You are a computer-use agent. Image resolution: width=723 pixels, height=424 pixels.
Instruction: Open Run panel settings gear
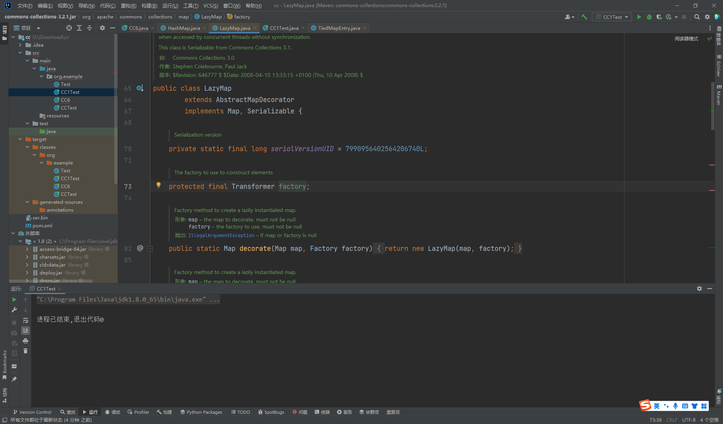699,289
